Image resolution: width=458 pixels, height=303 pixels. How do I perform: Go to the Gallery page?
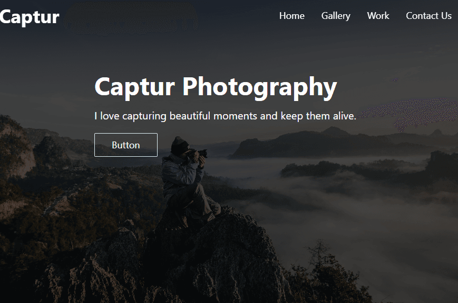(335, 16)
